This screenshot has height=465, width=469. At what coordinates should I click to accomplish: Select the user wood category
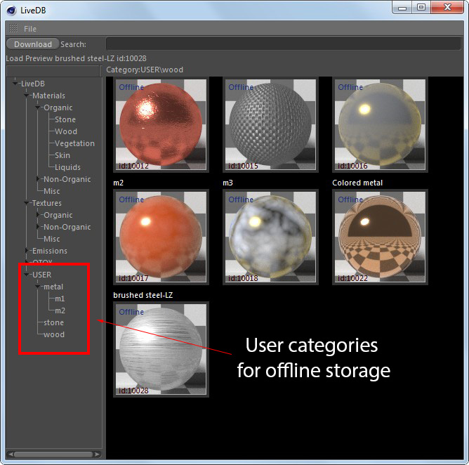54,334
